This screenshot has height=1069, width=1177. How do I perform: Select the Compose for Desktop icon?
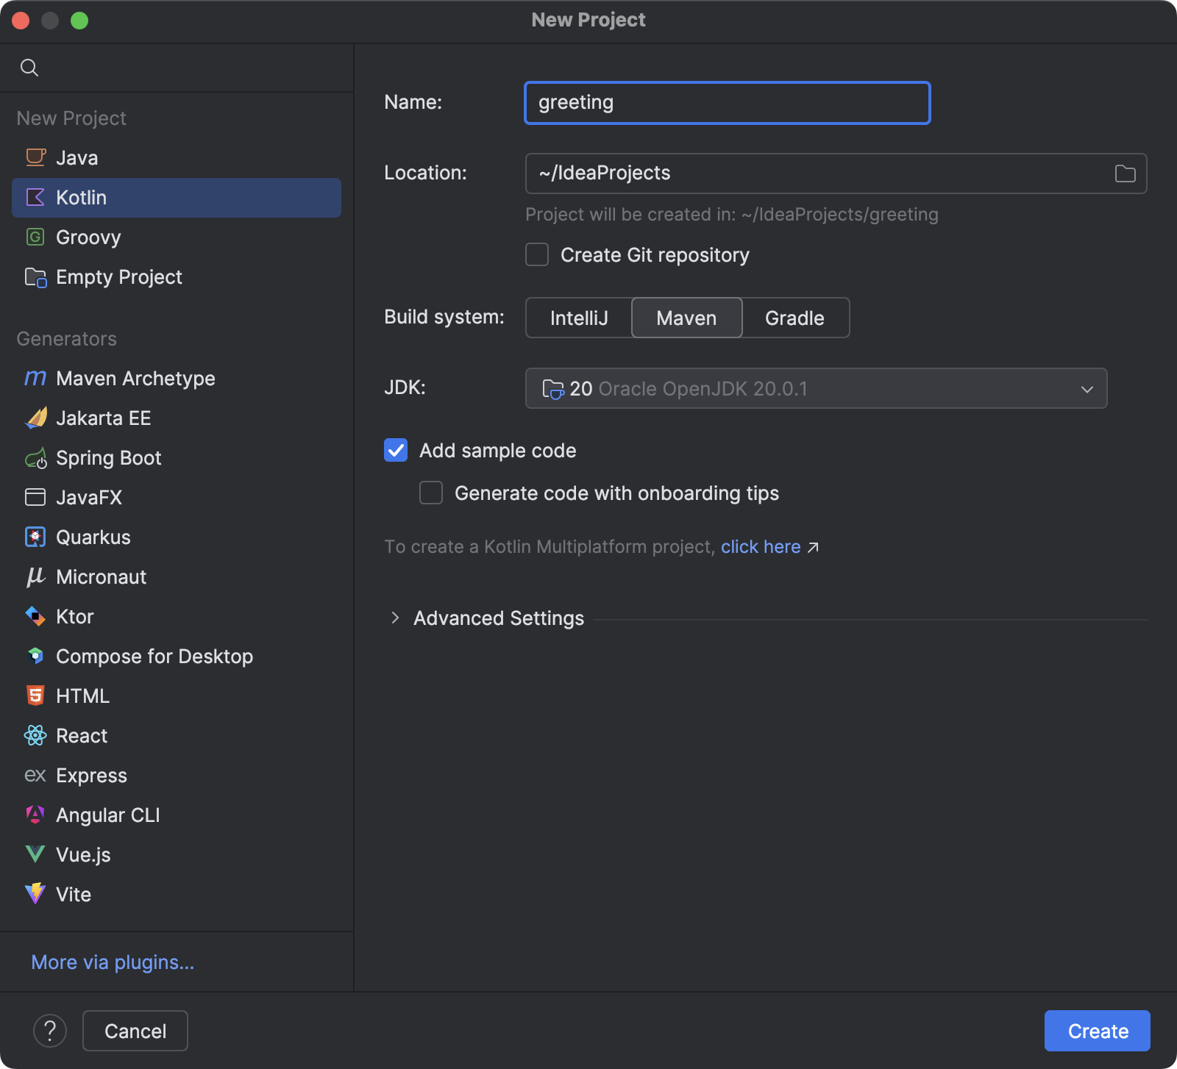pos(35,656)
